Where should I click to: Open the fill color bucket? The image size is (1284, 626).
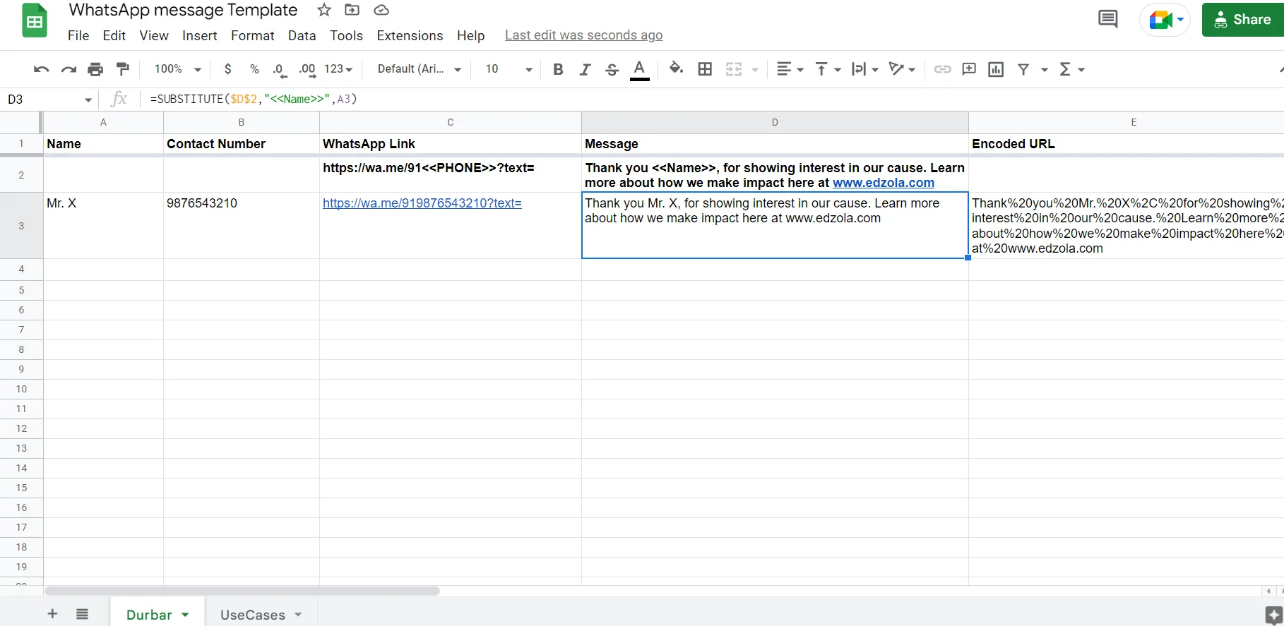click(676, 68)
